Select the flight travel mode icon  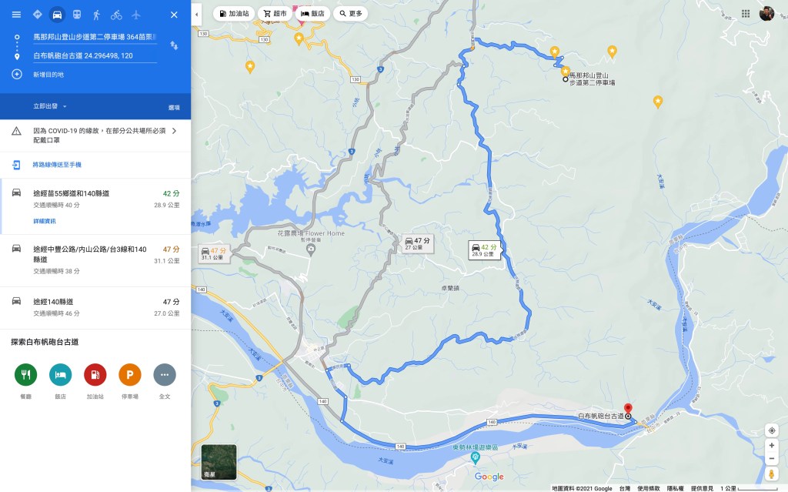pos(135,15)
